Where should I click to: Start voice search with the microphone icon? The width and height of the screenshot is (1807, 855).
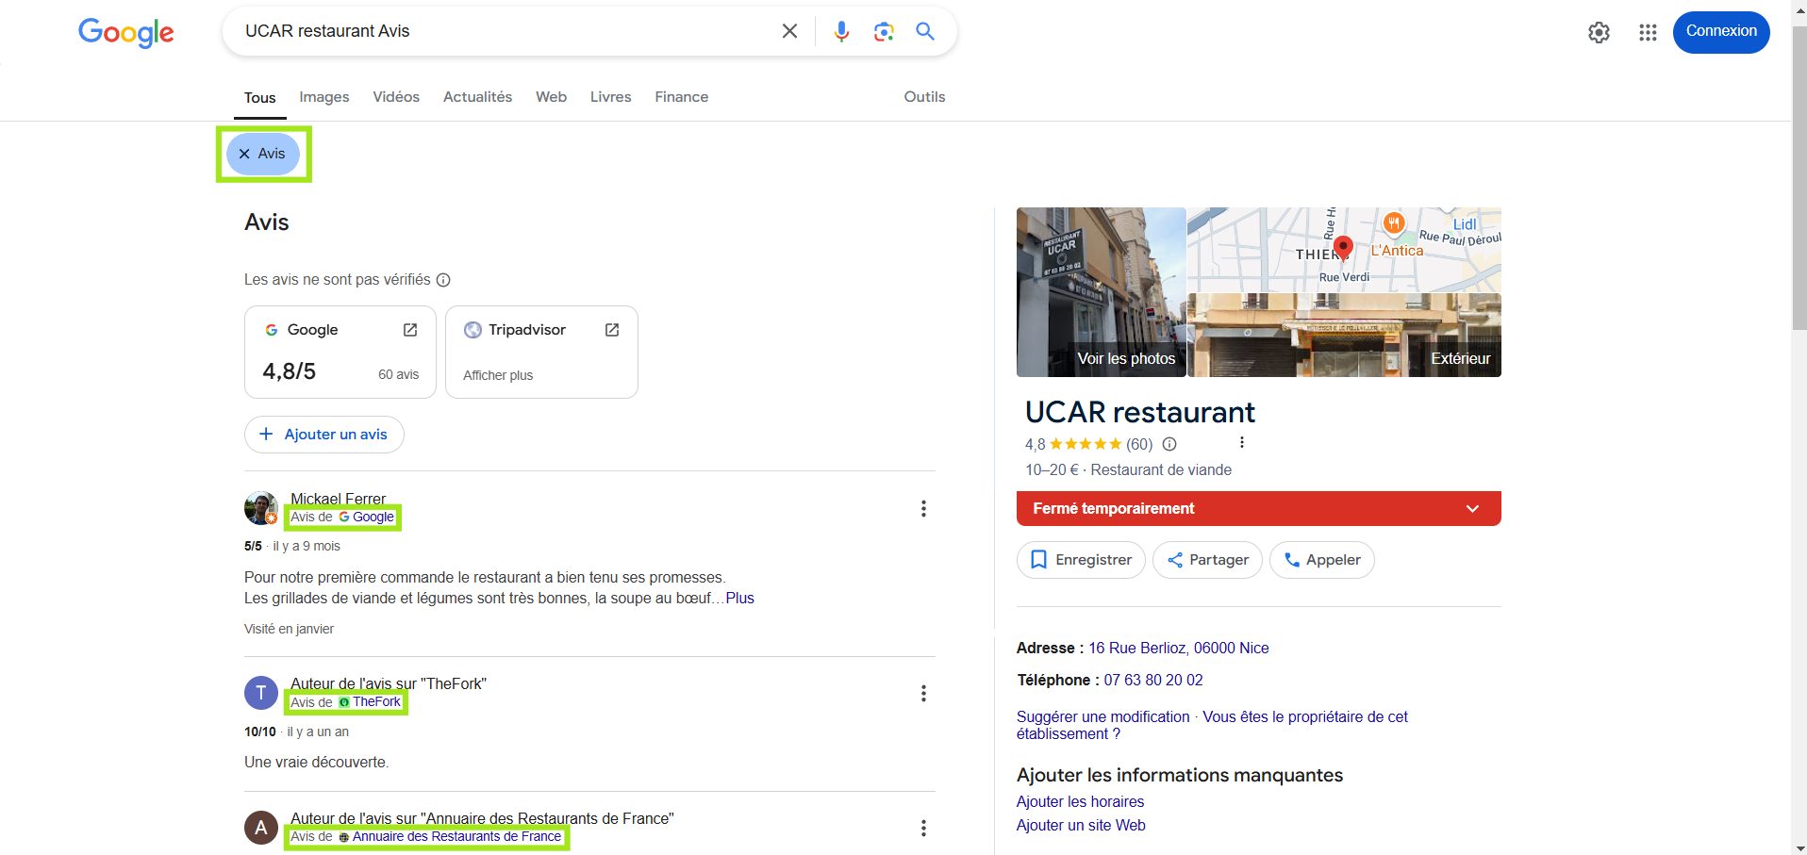841,31
